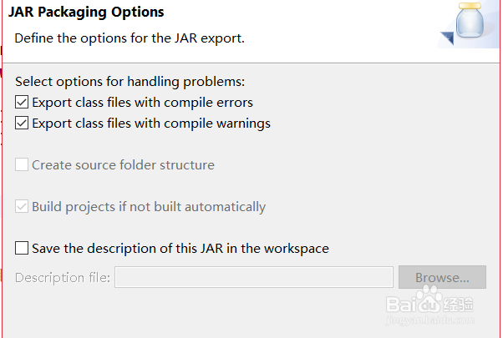Click the Browse... button
The width and height of the screenshot is (503, 338).
pyautogui.click(x=442, y=277)
